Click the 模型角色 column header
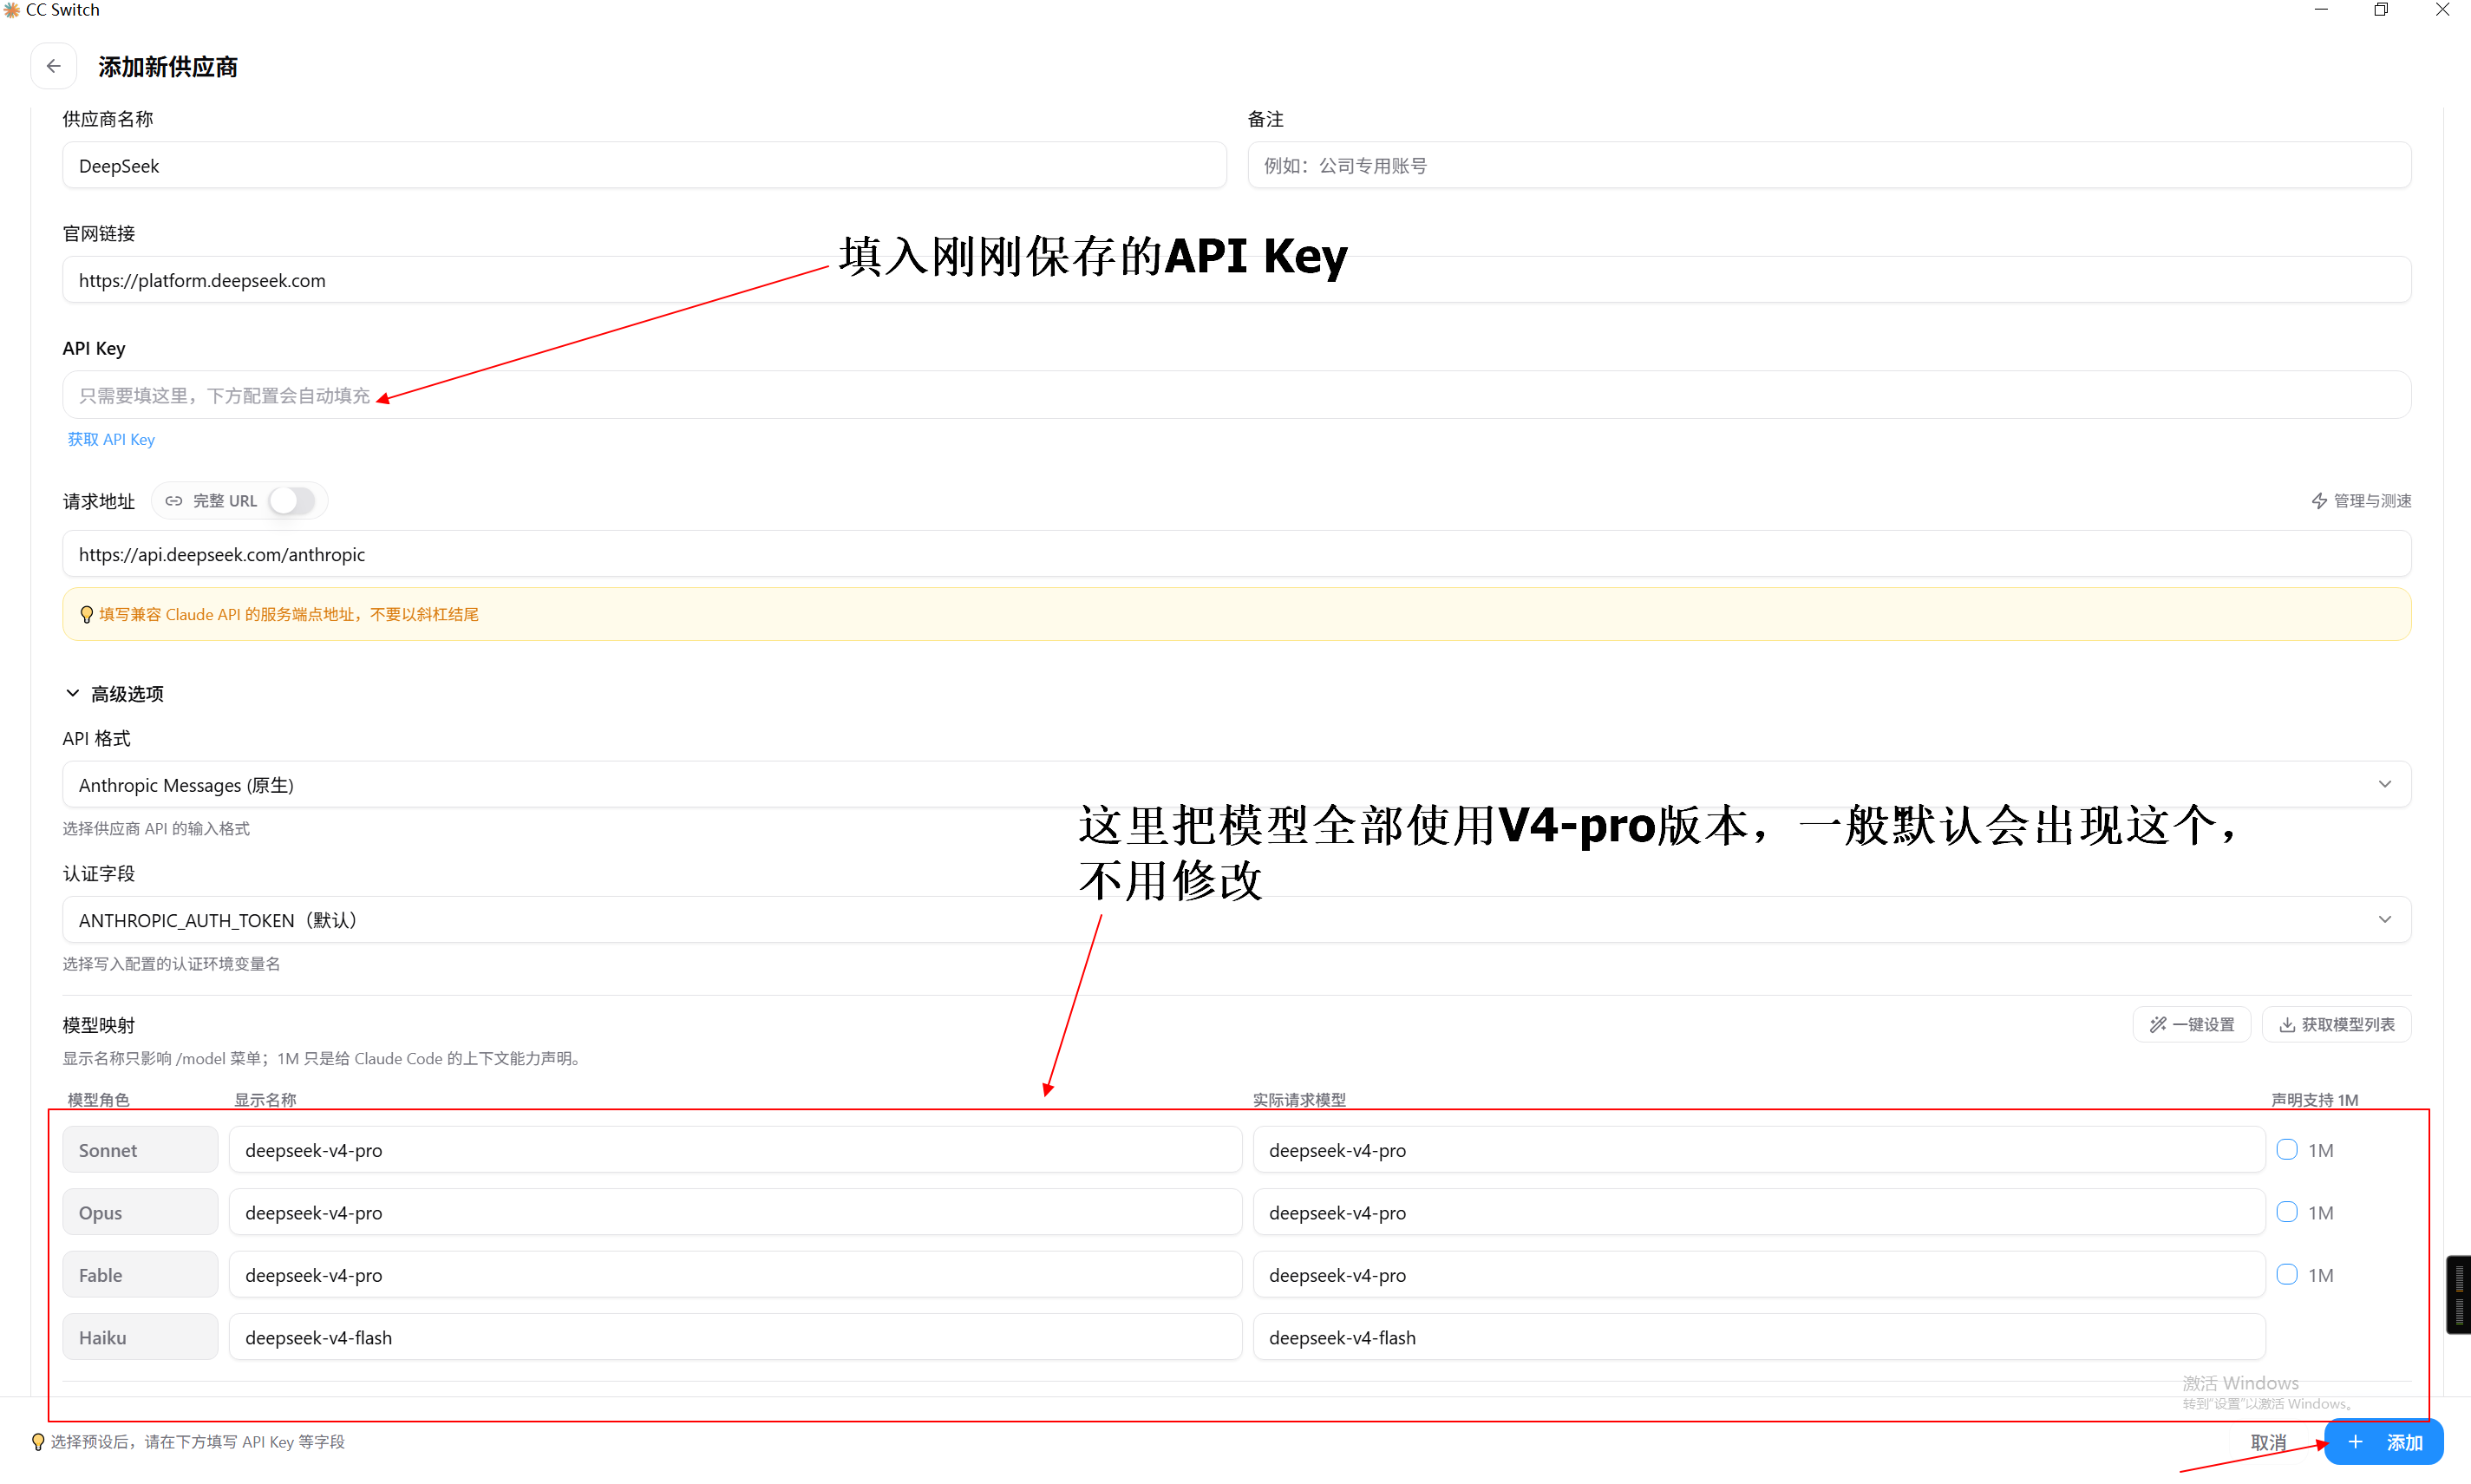This screenshot has width=2471, height=1484. [x=98, y=1100]
